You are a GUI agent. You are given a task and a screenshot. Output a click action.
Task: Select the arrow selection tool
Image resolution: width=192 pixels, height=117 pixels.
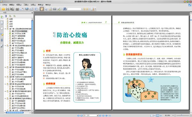[46, 9]
